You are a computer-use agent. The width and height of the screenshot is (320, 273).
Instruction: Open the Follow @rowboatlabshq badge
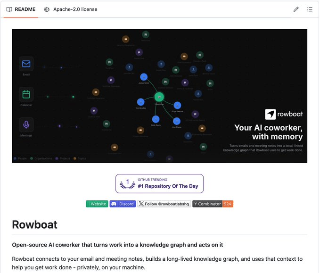(164, 204)
